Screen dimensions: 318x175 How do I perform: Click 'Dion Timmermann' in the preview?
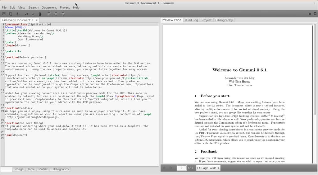click(239, 85)
